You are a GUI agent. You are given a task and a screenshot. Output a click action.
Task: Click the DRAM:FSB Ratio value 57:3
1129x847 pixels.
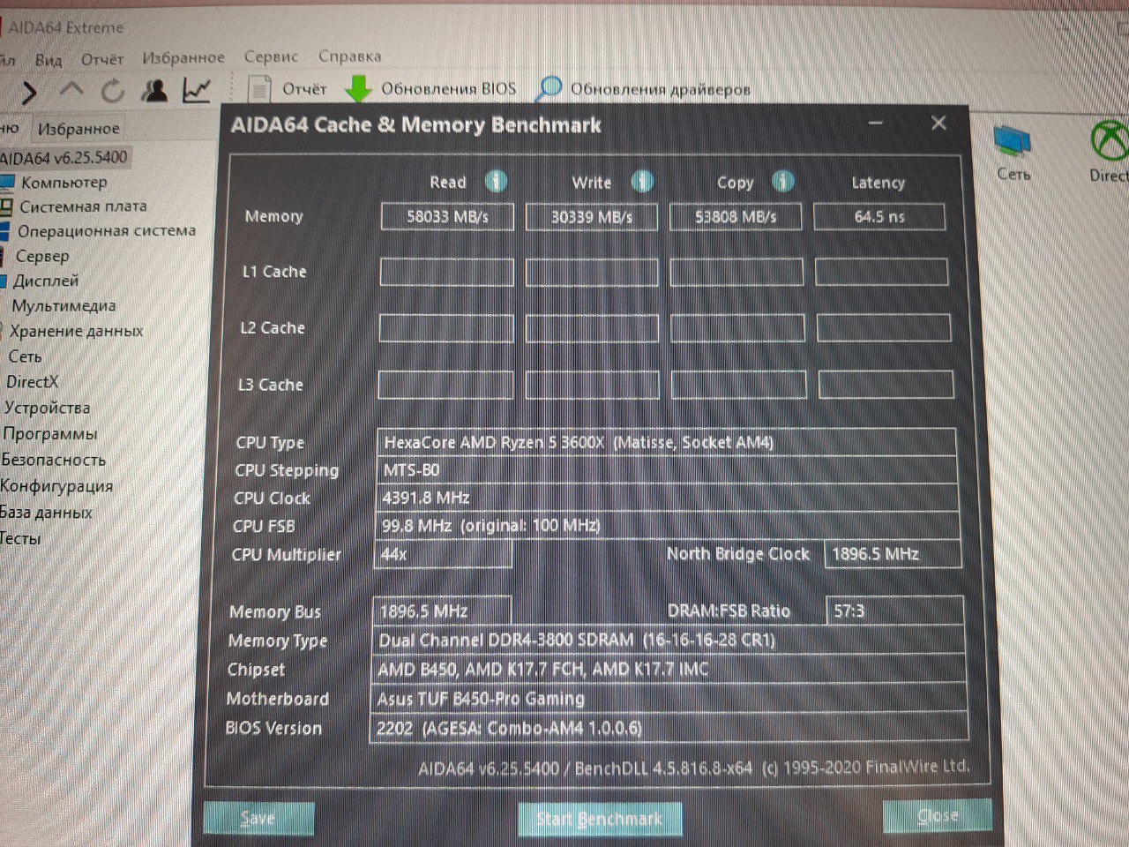[x=894, y=611]
